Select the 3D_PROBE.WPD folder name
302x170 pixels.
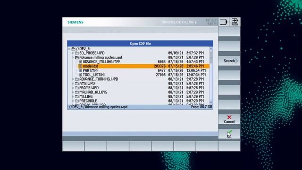[92, 53]
